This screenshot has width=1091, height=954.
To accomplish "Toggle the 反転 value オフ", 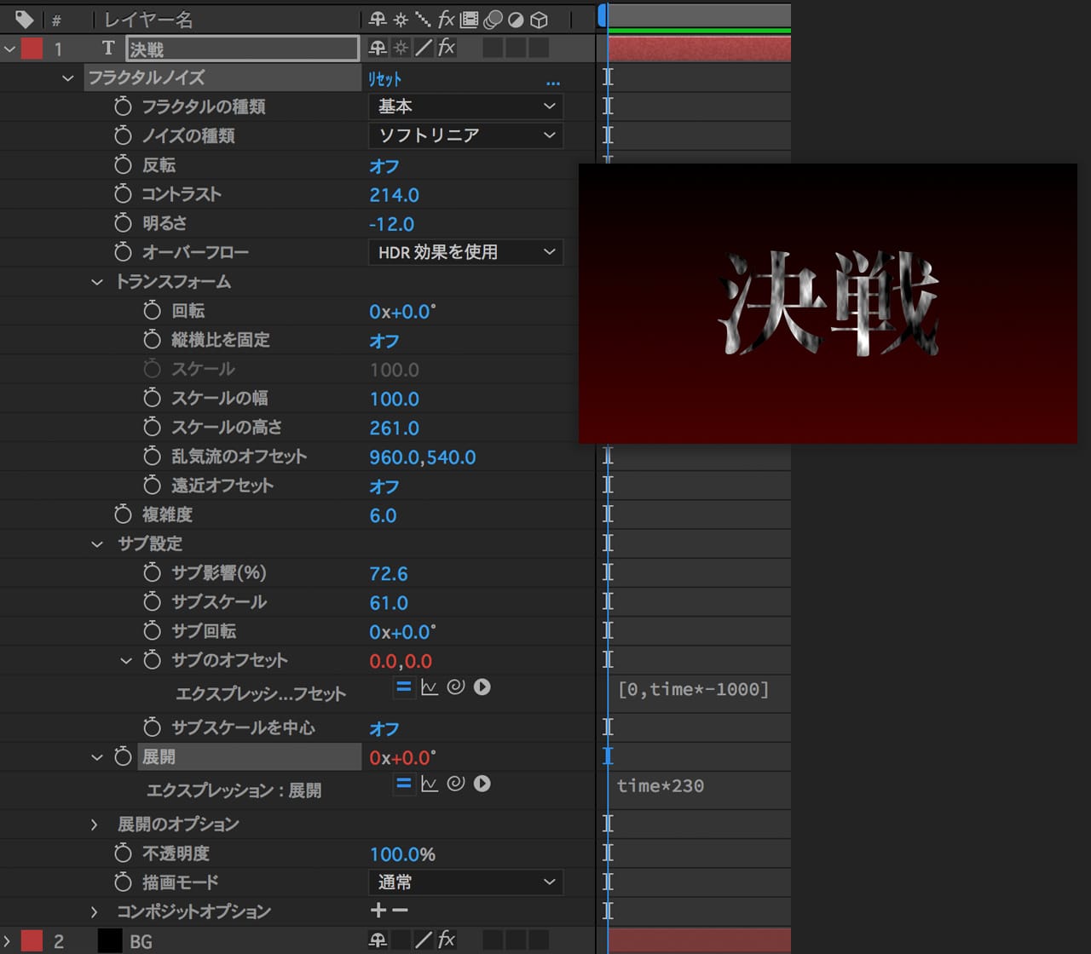I will [x=384, y=166].
